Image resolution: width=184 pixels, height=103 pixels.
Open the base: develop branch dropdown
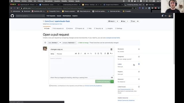tap(53, 43)
